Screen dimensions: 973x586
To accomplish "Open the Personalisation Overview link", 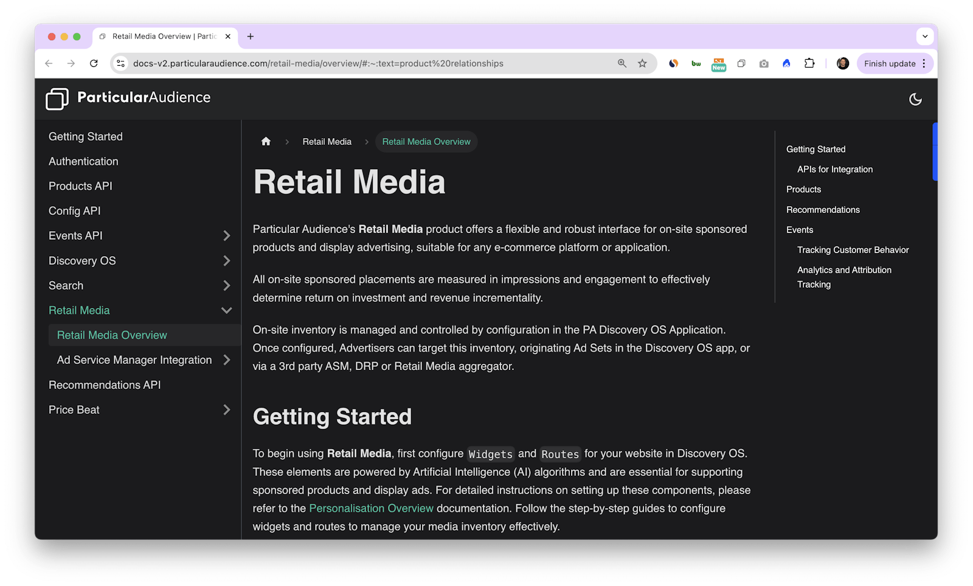I will coord(371,508).
